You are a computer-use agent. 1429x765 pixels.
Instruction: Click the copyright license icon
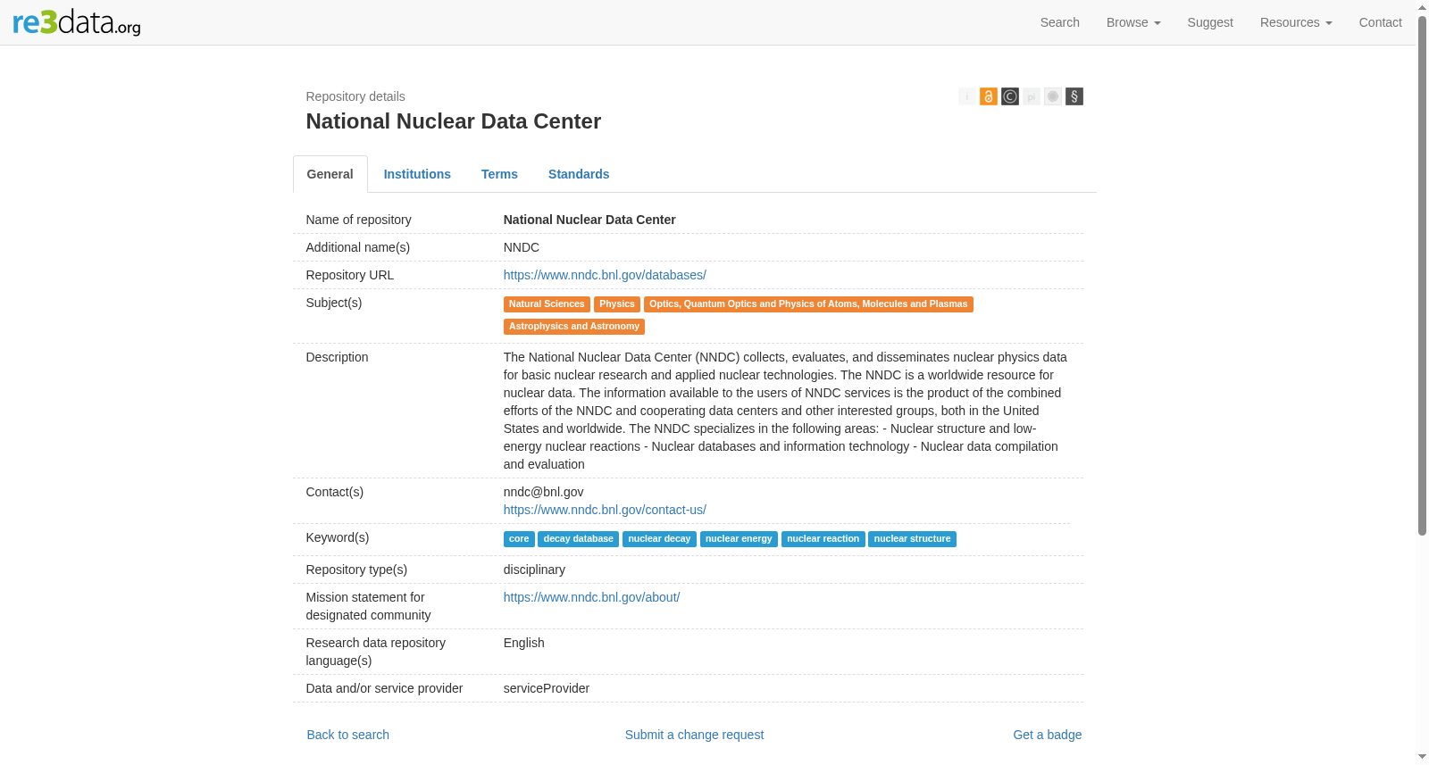coord(1009,96)
